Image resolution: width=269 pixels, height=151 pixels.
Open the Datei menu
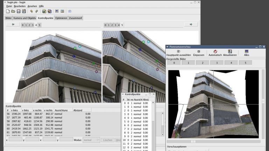coord(9,6)
